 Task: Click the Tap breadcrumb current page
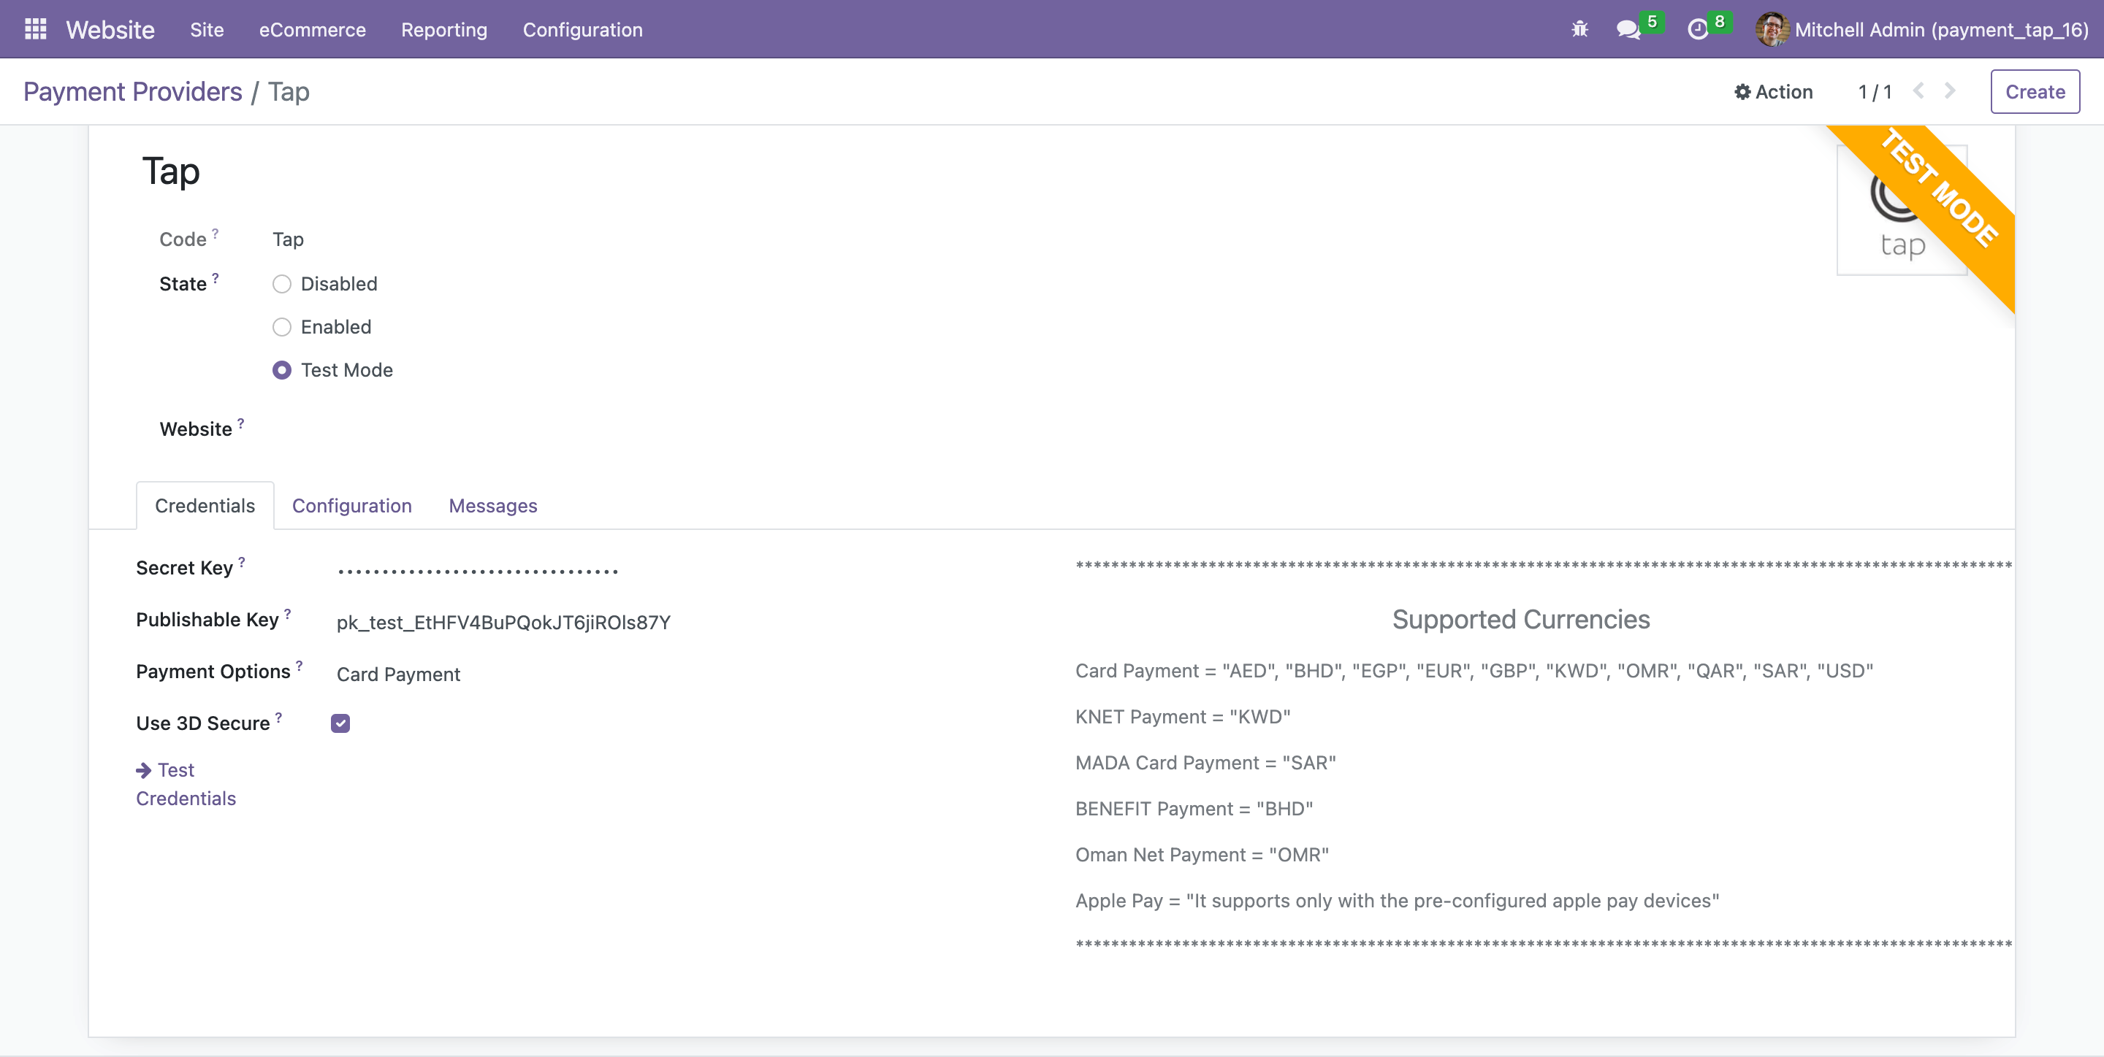(289, 92)
